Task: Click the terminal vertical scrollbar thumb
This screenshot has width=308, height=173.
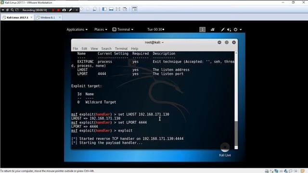Action: tap(236, 134)
